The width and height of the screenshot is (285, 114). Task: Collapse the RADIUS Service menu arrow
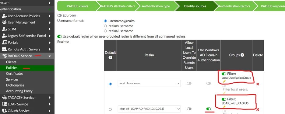50,56
